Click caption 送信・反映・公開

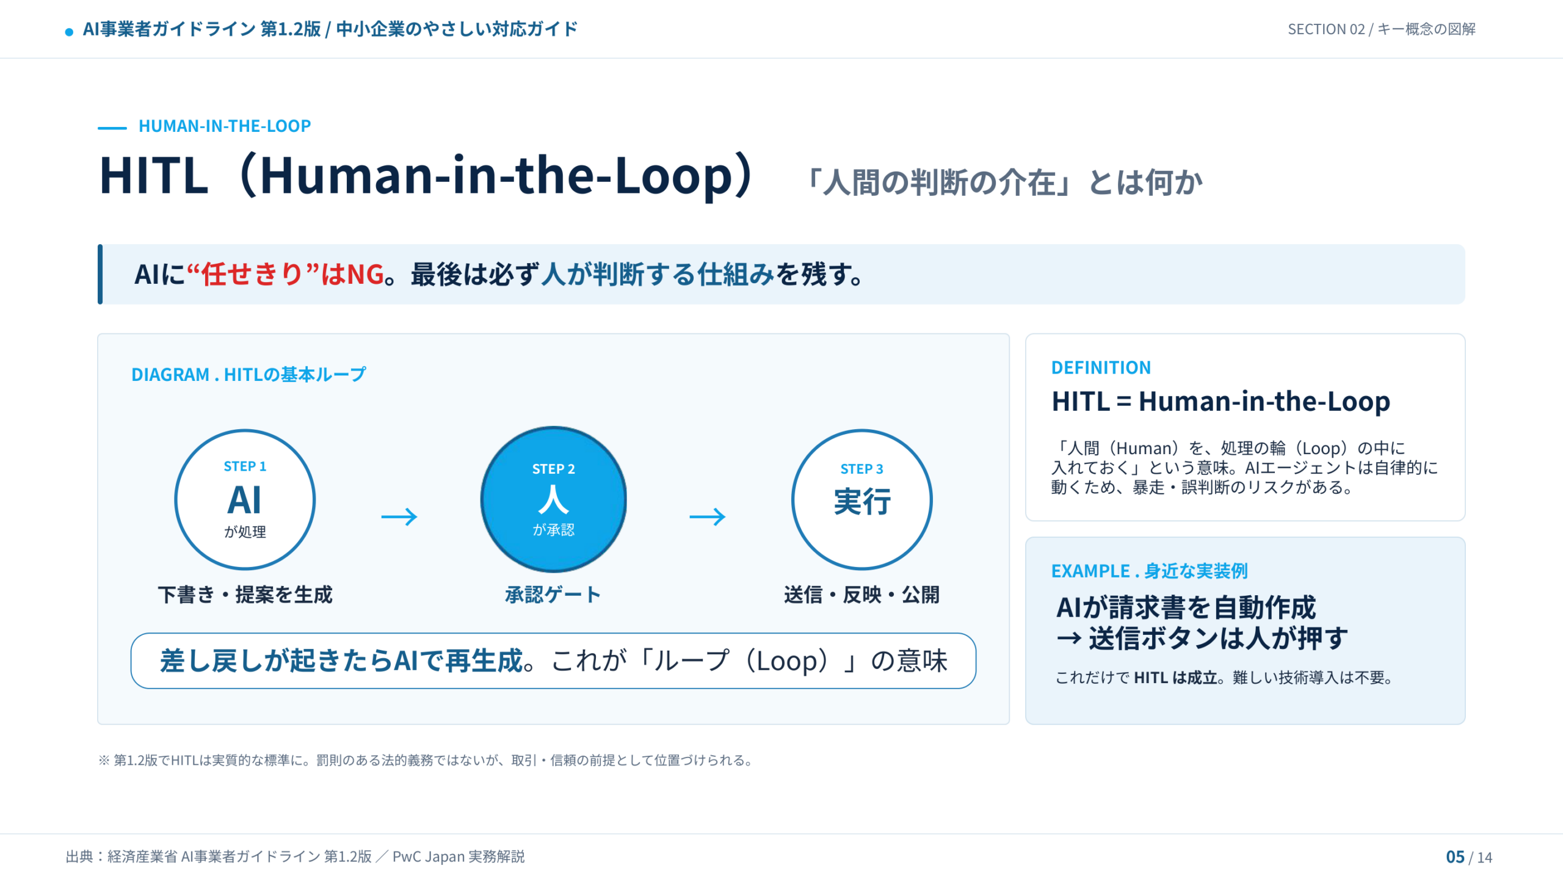pos(861,595)
